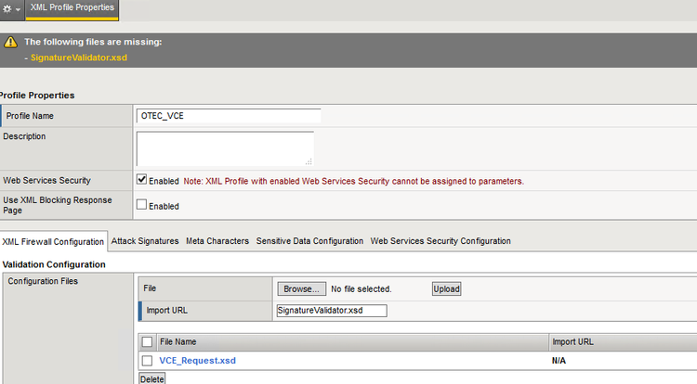
Task: Click the missing SignatureValidator.xsd warning link
Action: pos(78,58)
